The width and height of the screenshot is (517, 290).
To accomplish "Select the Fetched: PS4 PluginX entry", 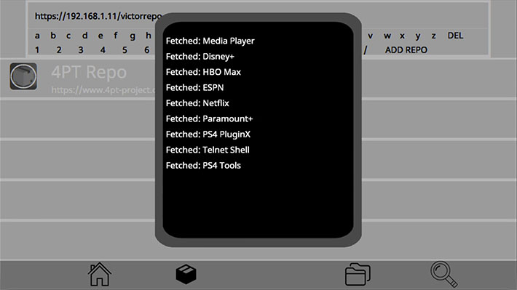I will tap(208, 134).
